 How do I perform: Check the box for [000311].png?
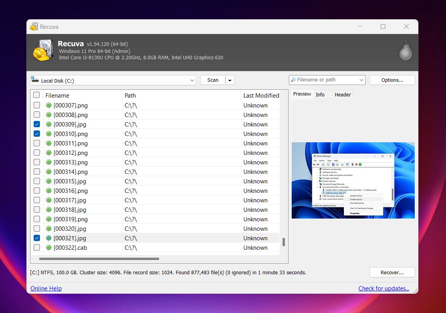click(x=37, y=143)
